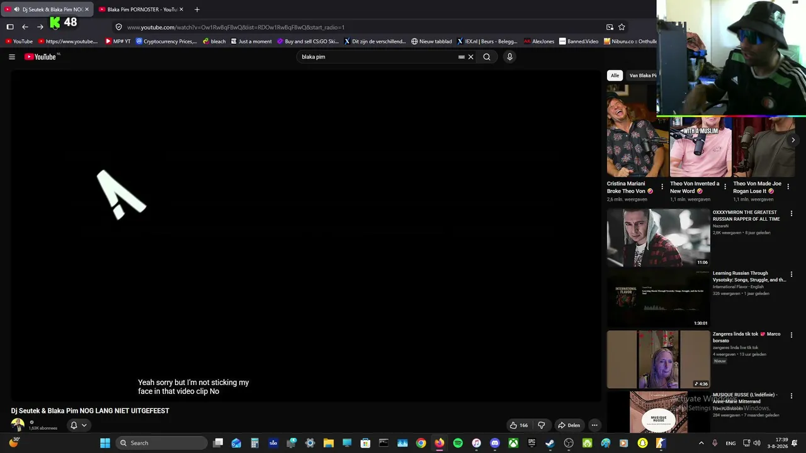Screen dimensions: 806x453
Task: Open Nieuw tabblad bookmark
Action: pos(431,42)
